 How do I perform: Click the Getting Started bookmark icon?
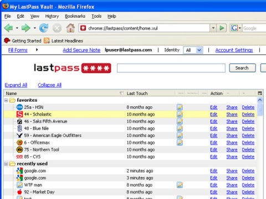coord(7,40)
